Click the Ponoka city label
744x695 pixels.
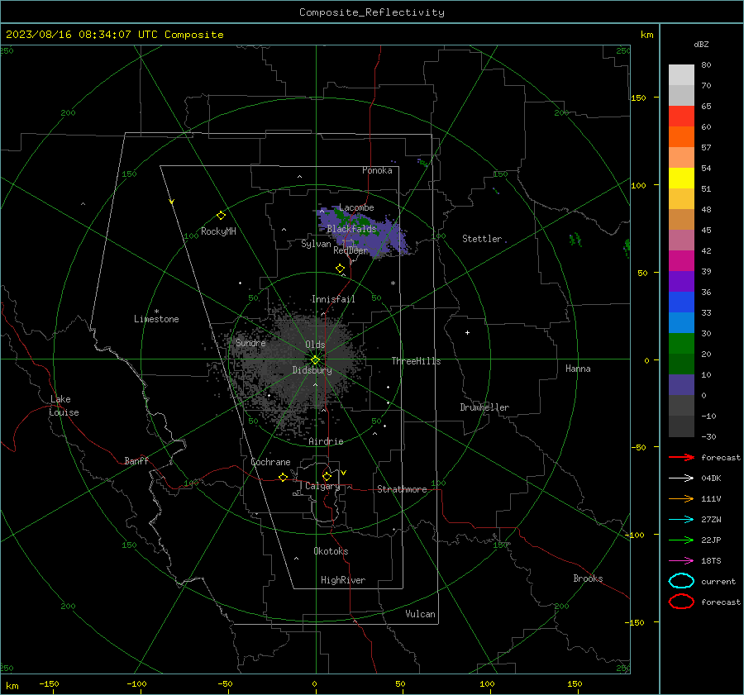(377, 170)
